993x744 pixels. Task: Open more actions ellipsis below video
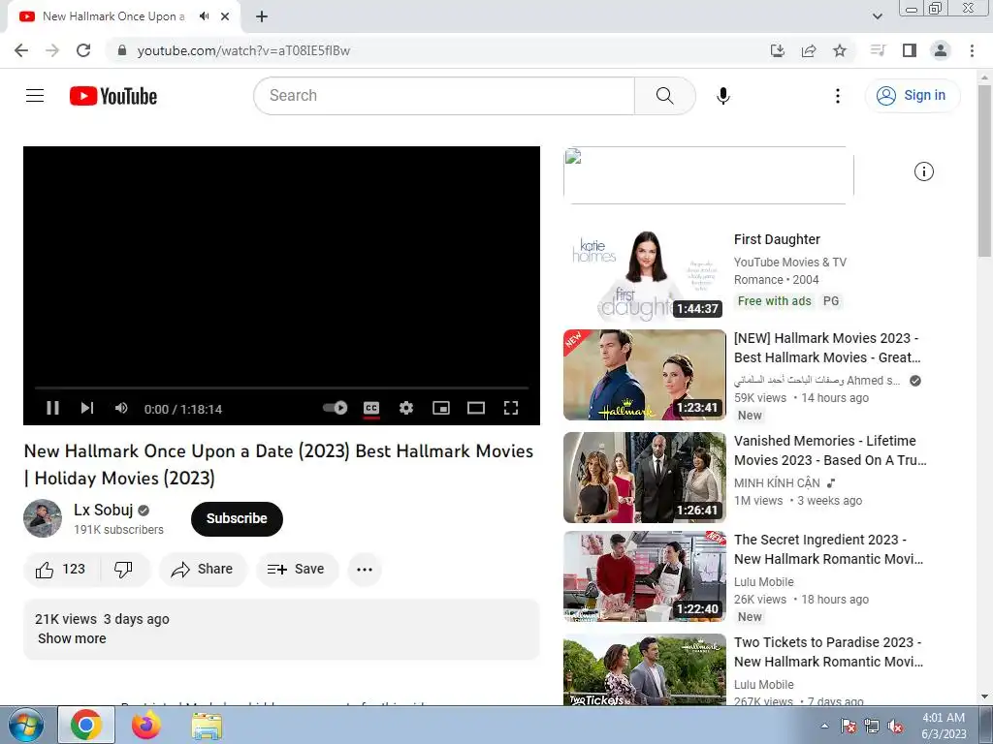tap(365, 570)
